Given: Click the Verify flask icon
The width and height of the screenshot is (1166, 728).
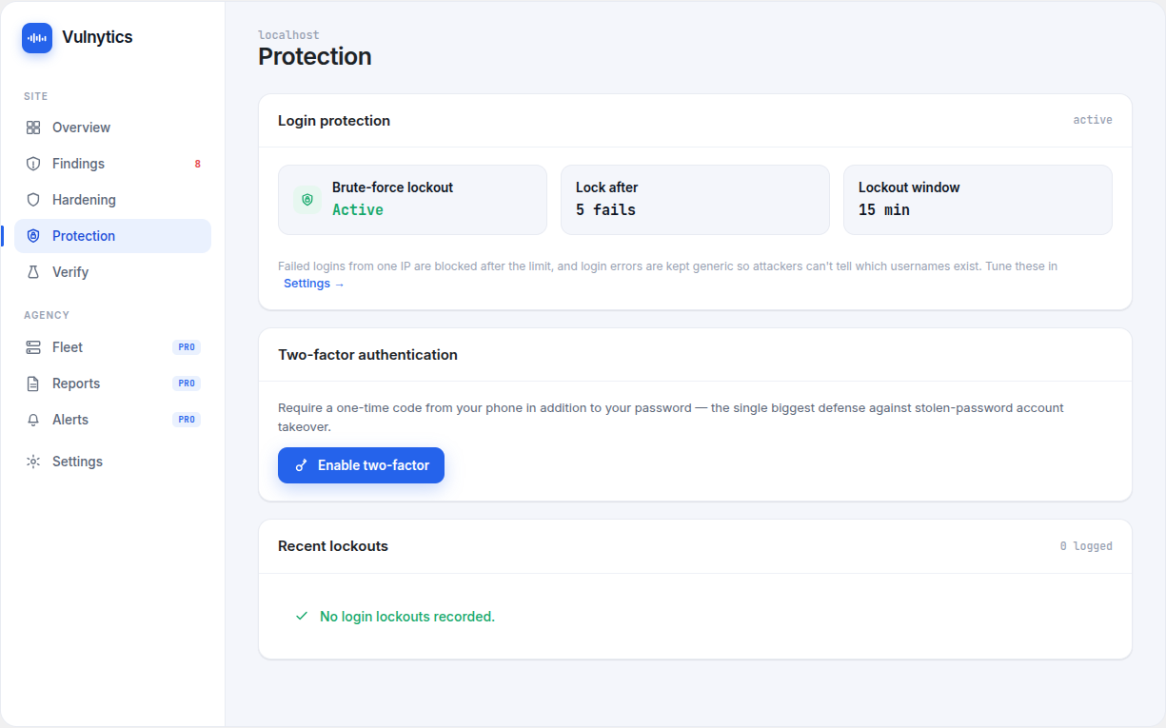Looking at the screenshot, I should 33,272.
